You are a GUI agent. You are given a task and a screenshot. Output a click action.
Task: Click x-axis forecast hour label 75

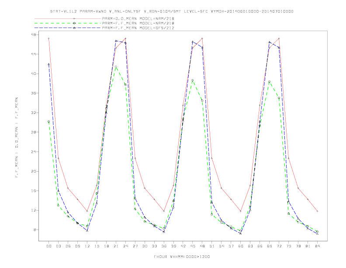coord(288,246)
